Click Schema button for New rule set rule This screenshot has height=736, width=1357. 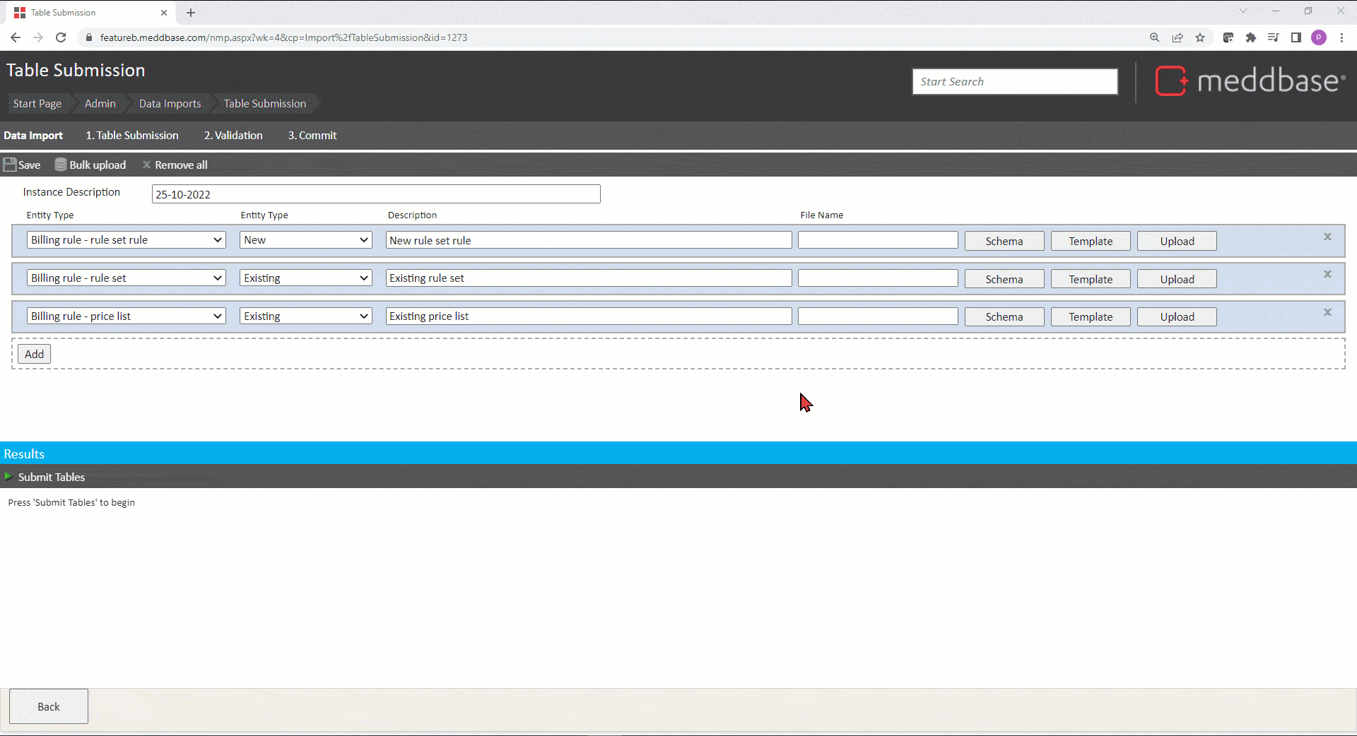(1004, 241)
